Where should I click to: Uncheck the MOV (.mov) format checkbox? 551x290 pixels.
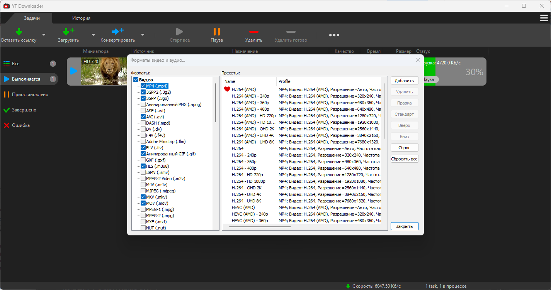click(143, 203)
